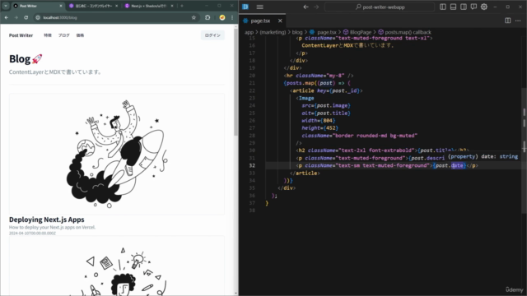Switch to the second purple-icon browser tab
The image size is (527, 296).
93,6
